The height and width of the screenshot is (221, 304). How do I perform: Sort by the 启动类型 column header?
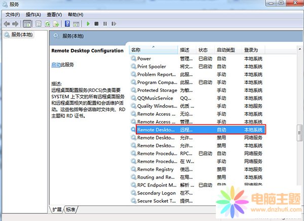tap(229, 50)
